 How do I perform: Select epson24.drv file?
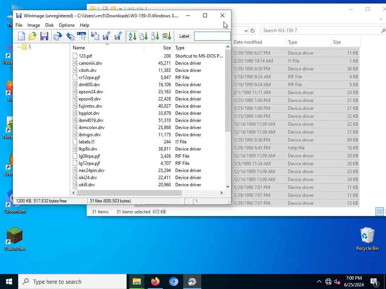coord(91,92)
